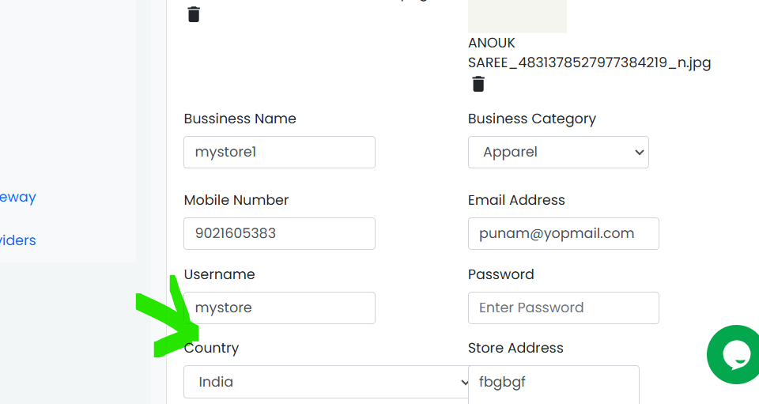
Task: Open the sidebar link ending in 'viders'
Action: (18, 240)
